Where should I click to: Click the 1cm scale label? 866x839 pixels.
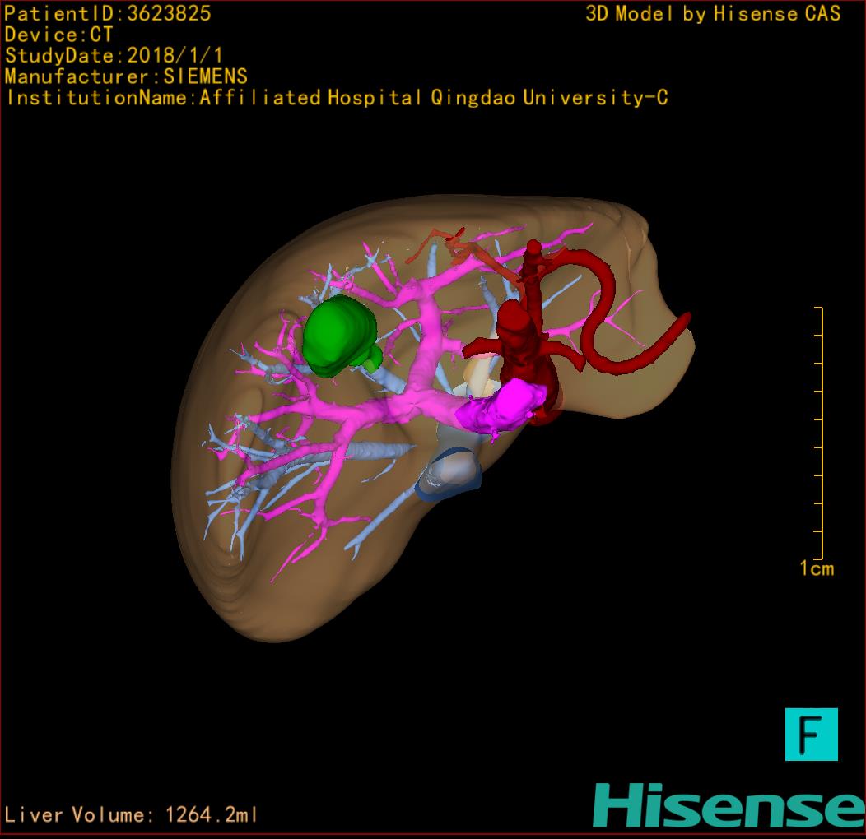(x=817, y=568)
